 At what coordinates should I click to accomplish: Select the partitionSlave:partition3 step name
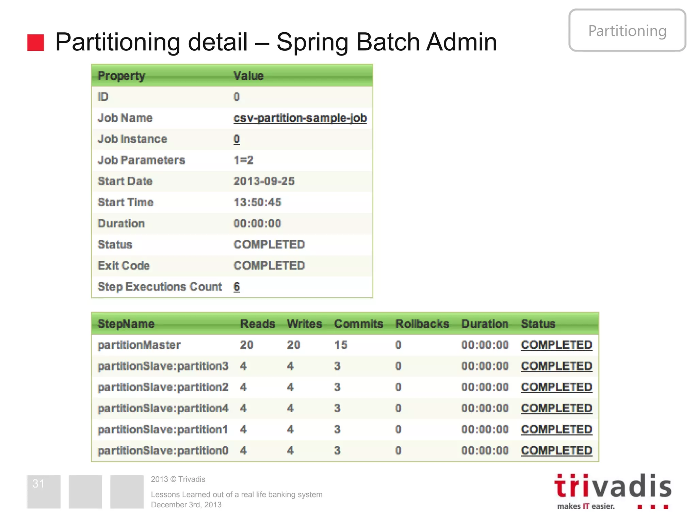tap(163, 366)
